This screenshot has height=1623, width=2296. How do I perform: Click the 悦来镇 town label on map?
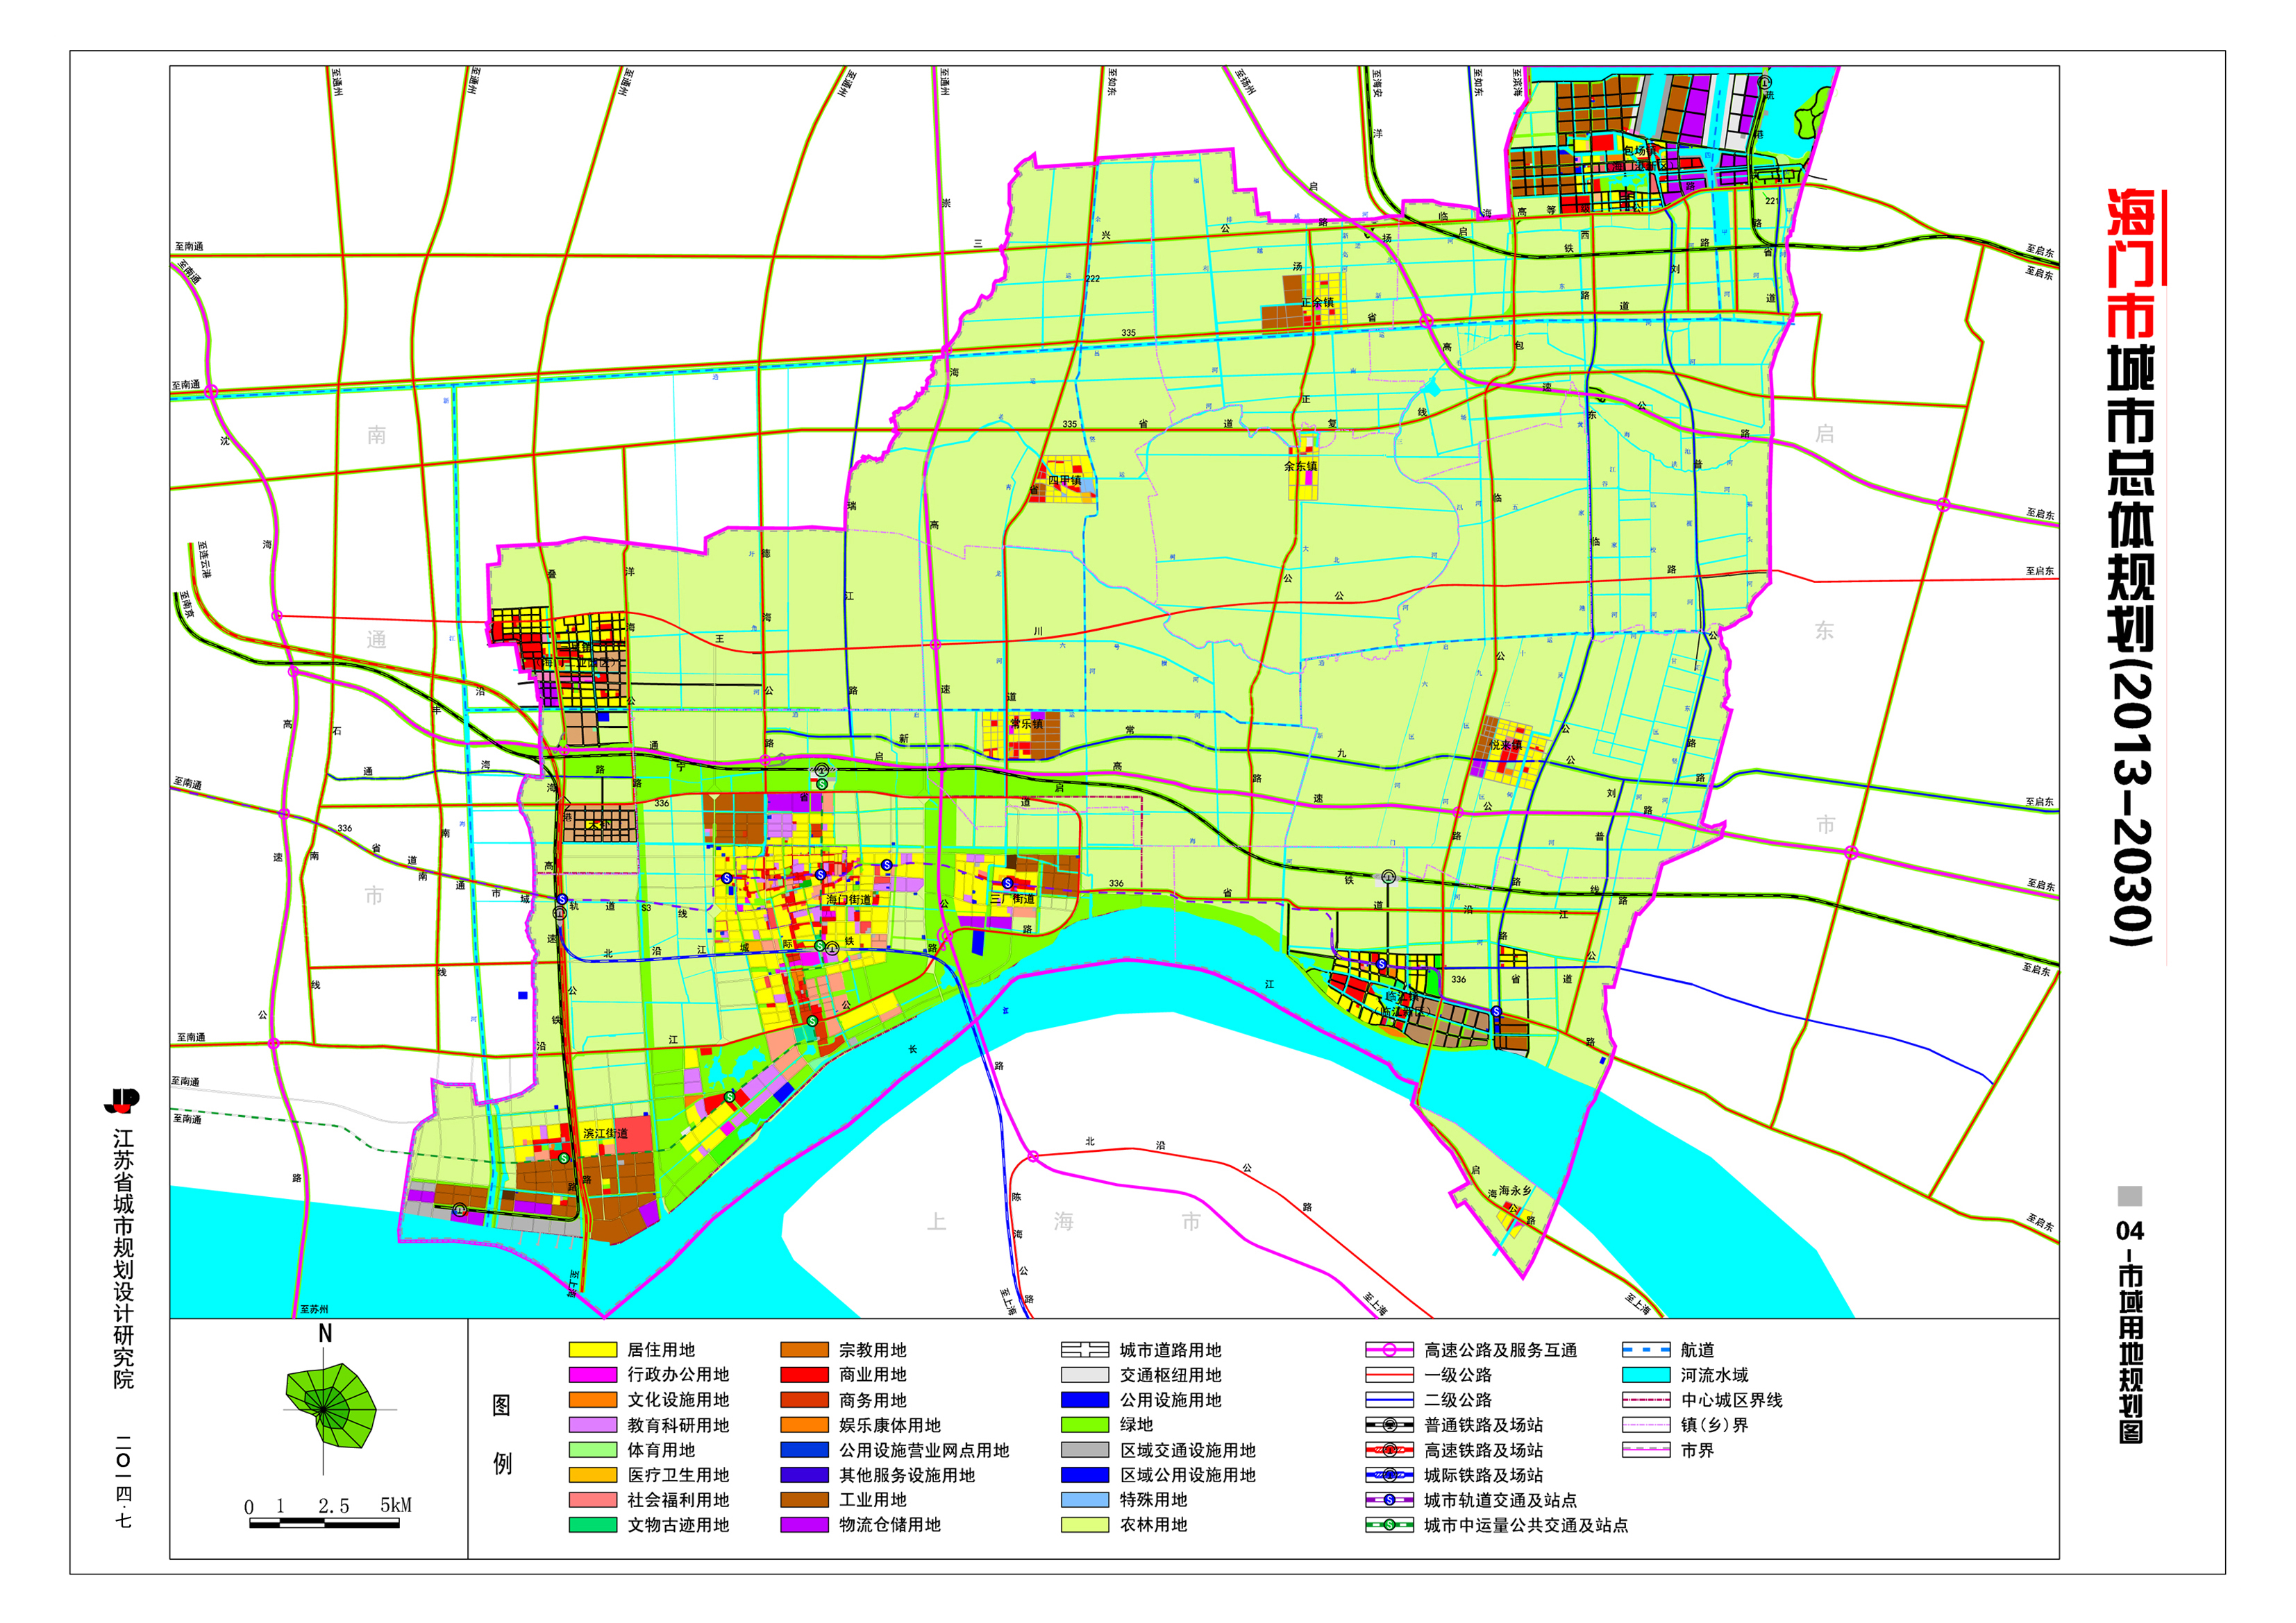click(1507, 745)
